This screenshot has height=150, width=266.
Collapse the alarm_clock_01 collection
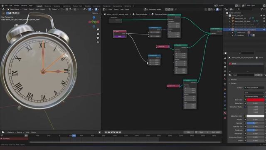coord(227,15)
